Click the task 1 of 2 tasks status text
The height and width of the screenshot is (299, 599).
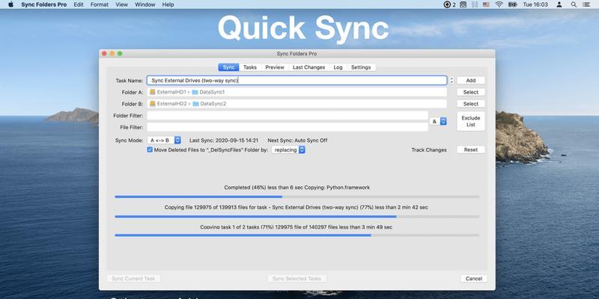click(x=296, y=227)
